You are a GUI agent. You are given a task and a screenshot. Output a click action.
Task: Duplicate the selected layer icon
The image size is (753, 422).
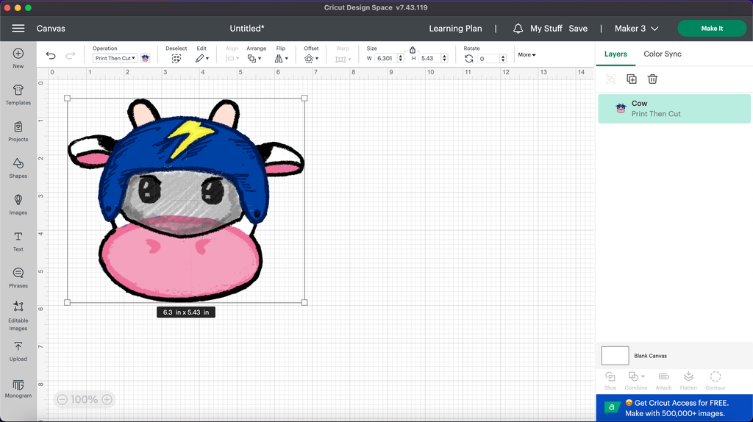tap(631, 79)
